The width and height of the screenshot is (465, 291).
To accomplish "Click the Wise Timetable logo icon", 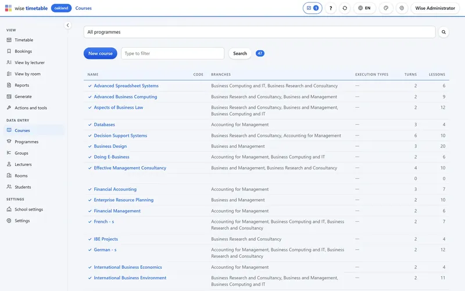I will pyautogui.click(x=8, y=8).
